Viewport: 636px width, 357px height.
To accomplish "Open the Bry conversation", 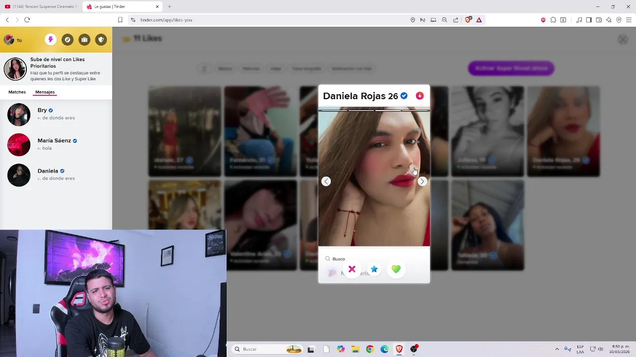I will coord(56,115).
